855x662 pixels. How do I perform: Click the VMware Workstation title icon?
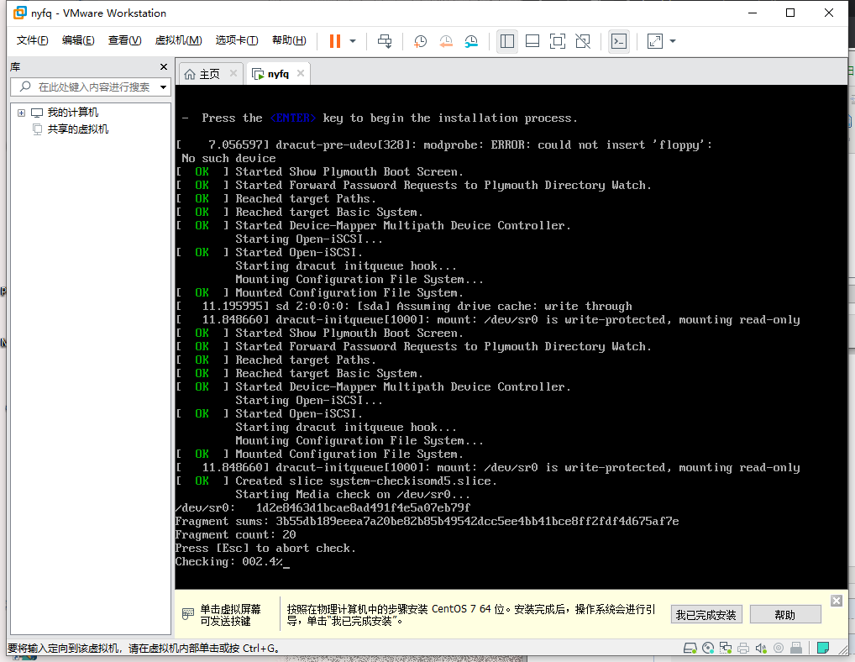[20, 13]
